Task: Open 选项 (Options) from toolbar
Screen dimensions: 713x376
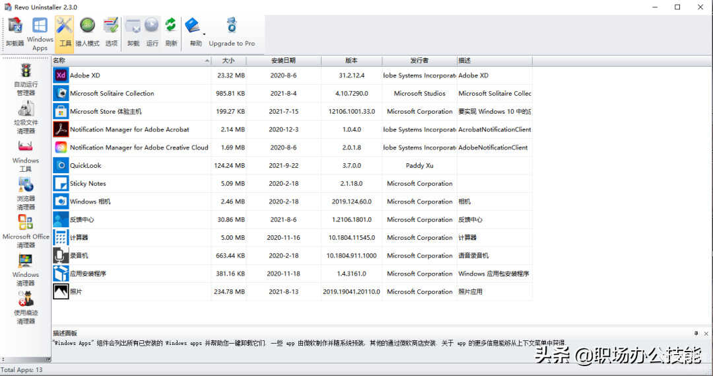Action: pos(111,32)
